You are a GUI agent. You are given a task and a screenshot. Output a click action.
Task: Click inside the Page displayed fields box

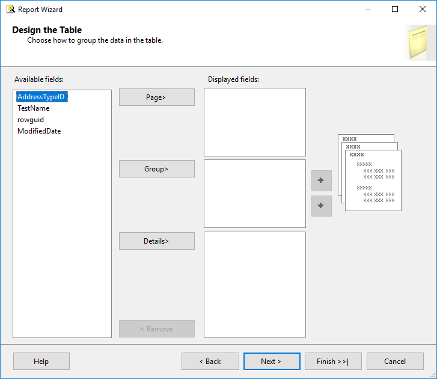click(254, 122)
